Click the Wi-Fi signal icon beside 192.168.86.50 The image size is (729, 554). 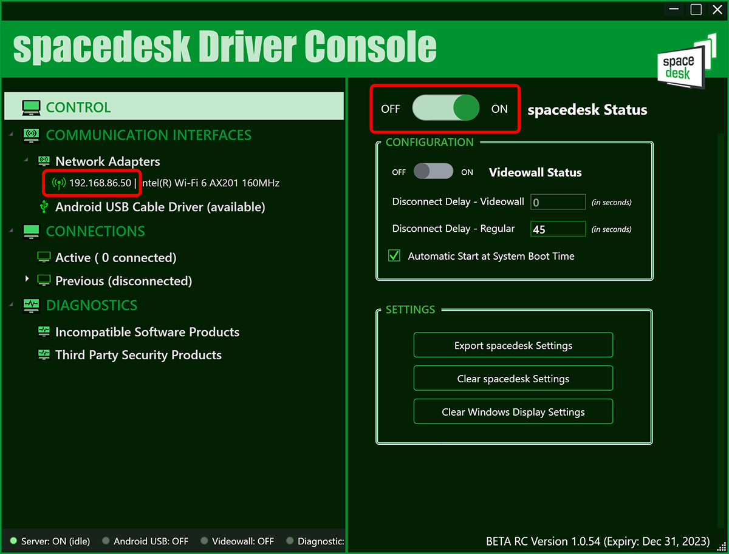click(x=59, y=183)
